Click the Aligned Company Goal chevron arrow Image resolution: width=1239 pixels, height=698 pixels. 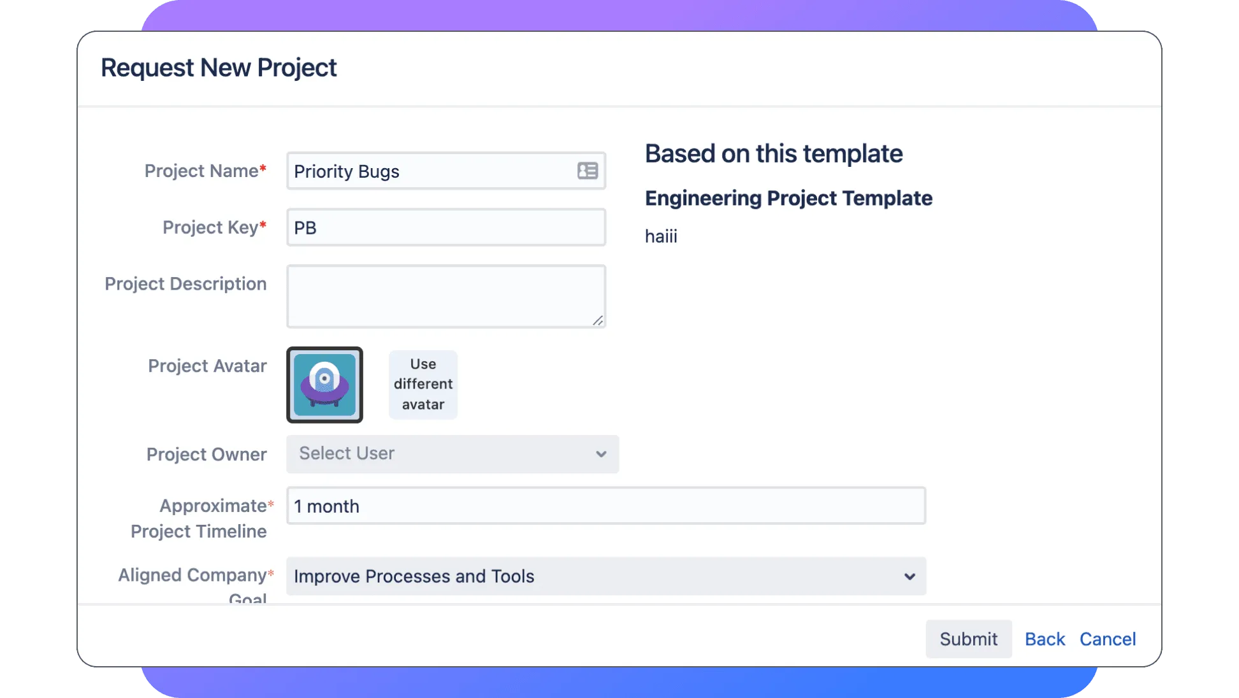click(909, 576)
